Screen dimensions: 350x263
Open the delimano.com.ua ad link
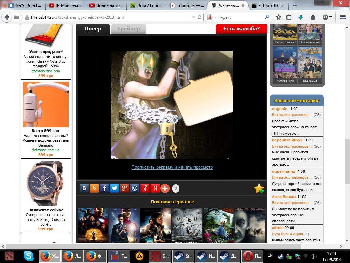click(46, 150)
